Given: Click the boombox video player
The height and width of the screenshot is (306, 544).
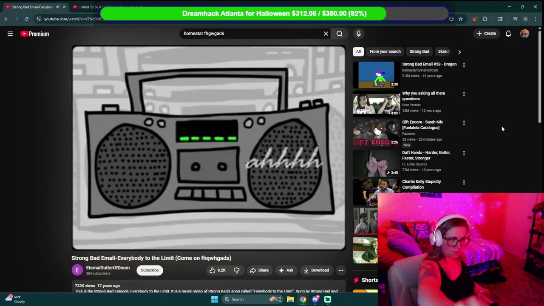Looking at the screenshot, I should coord(209,148).
